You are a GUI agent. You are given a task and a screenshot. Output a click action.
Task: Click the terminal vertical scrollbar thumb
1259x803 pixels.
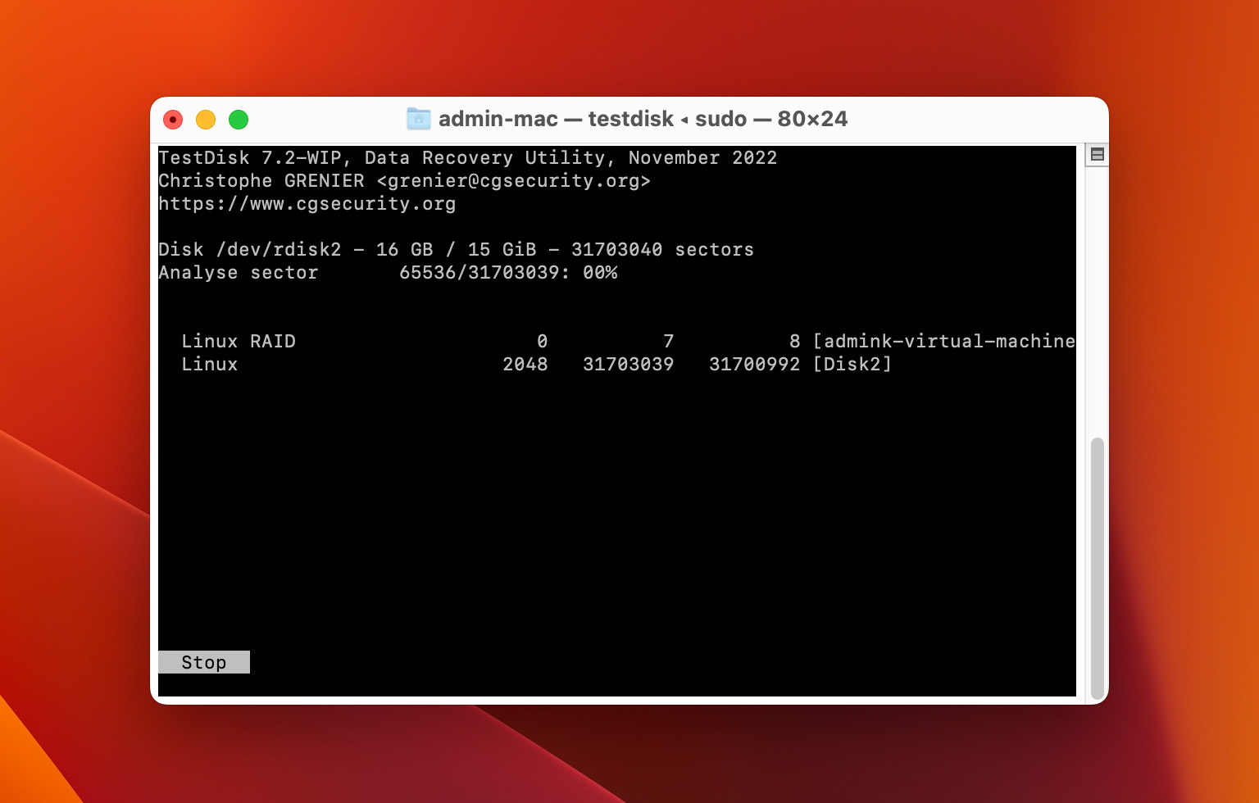(1098, 569)
